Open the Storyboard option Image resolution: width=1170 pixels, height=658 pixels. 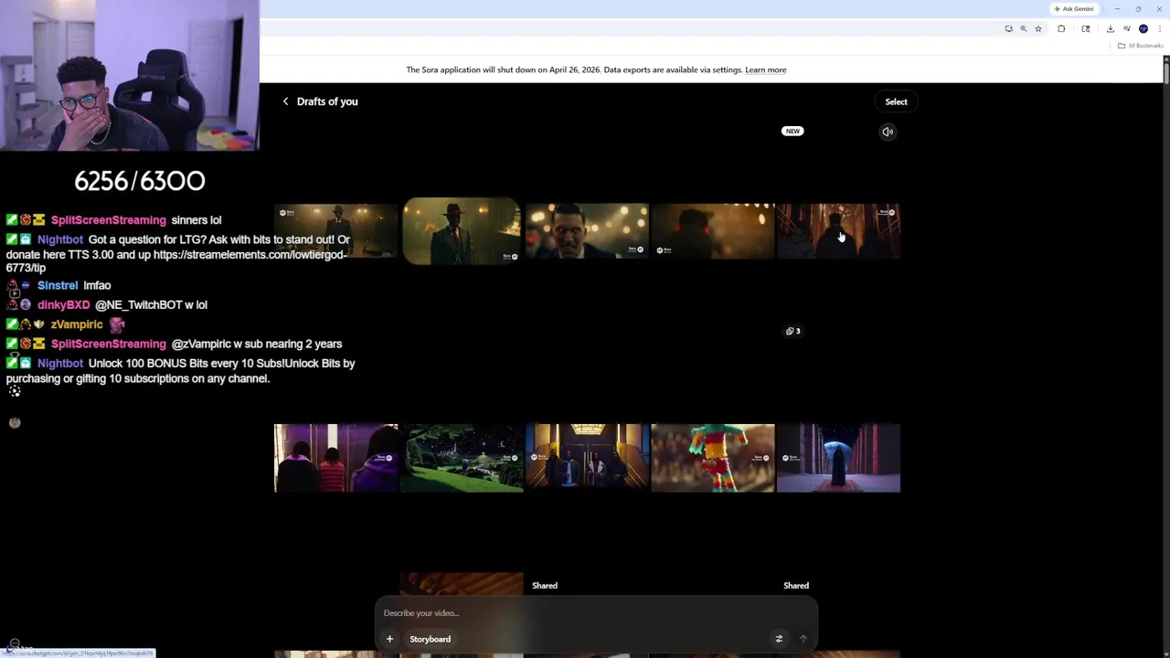(430, 639)
